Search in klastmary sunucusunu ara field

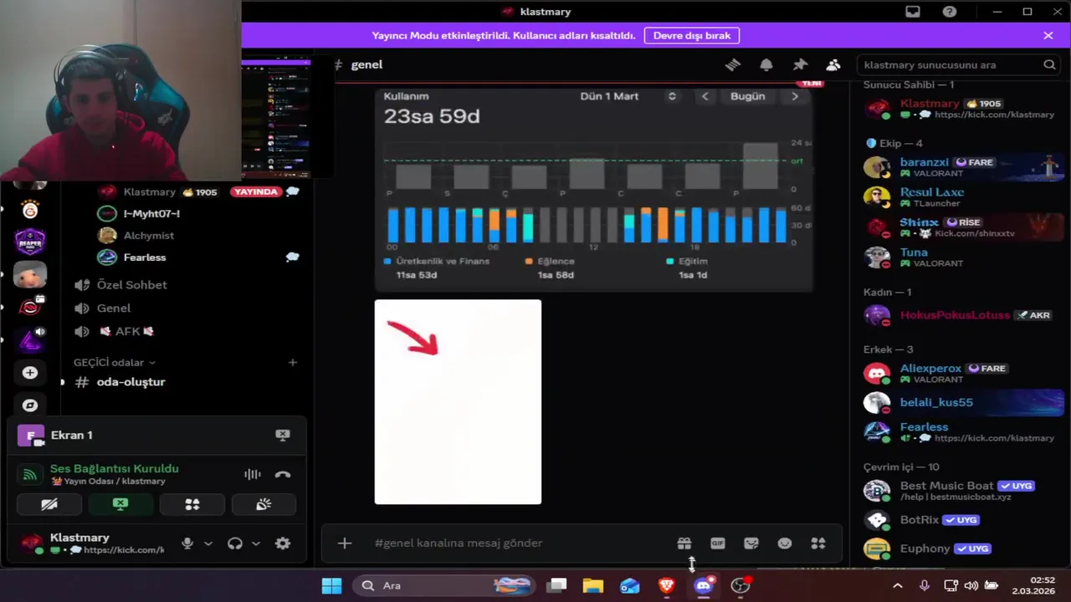click(x=959, y=64)
